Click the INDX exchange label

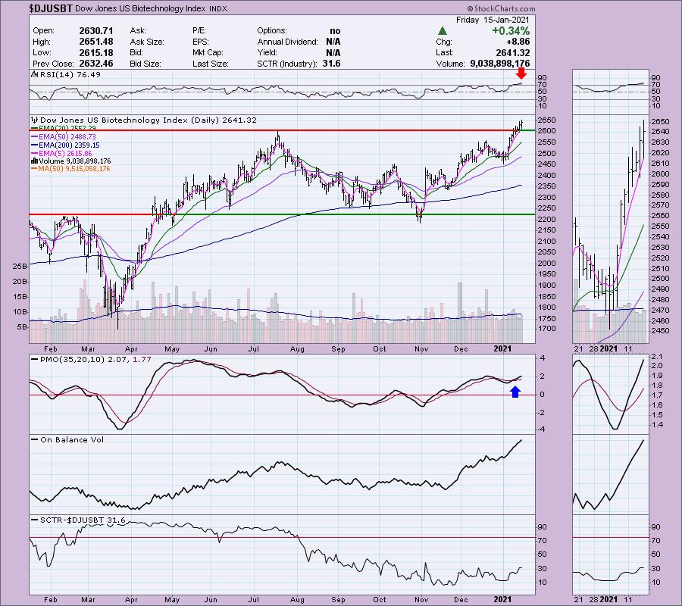click(218, 8)
